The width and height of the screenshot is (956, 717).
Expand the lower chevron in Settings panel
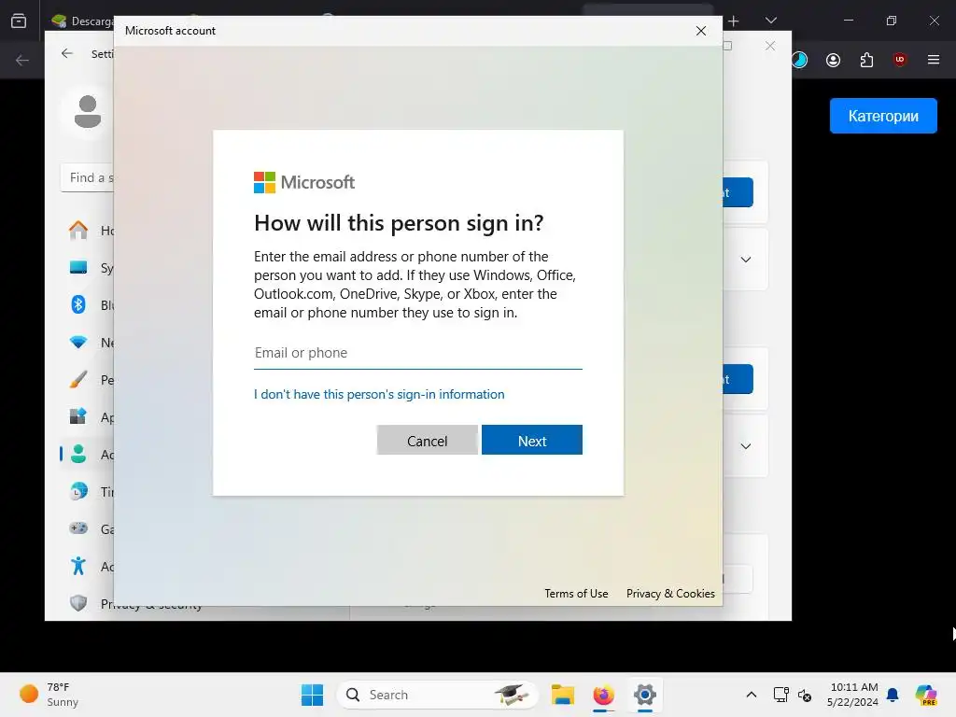(745, 445)
